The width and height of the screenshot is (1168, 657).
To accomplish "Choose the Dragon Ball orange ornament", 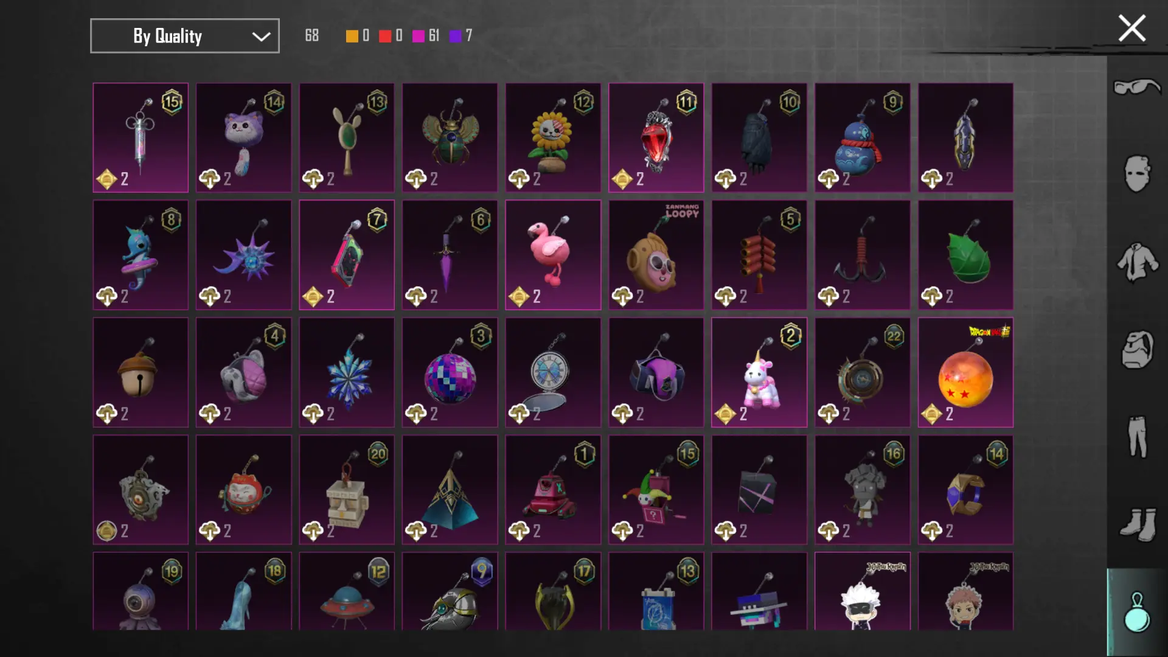I will (x=965, y=372).
